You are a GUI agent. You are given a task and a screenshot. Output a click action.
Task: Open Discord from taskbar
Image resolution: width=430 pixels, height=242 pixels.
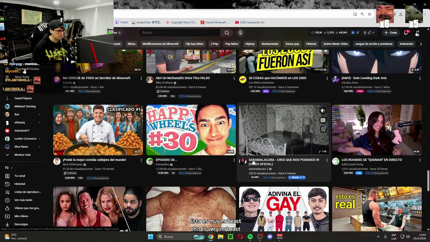tap(270, 237)
